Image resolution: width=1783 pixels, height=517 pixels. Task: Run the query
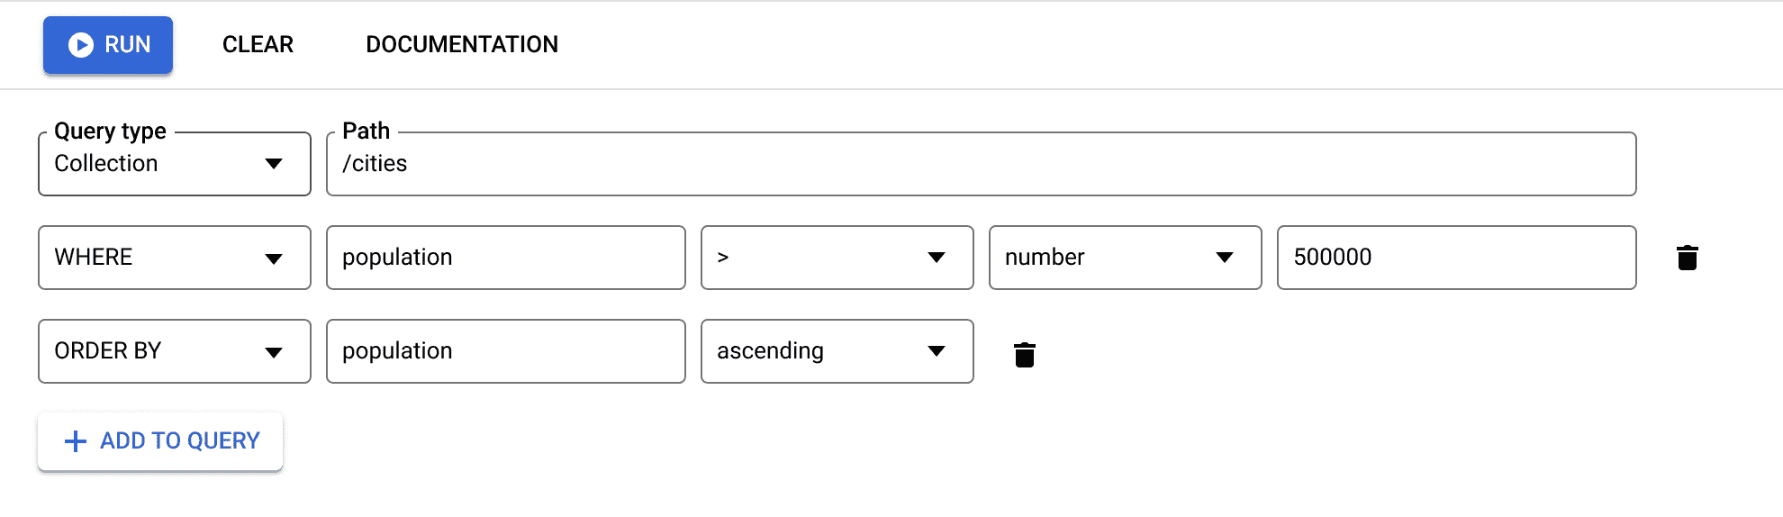click(108, 45)
